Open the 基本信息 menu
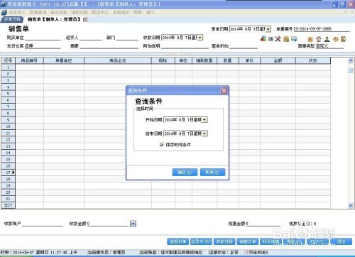355x257 pixels. tap(58, 12)
